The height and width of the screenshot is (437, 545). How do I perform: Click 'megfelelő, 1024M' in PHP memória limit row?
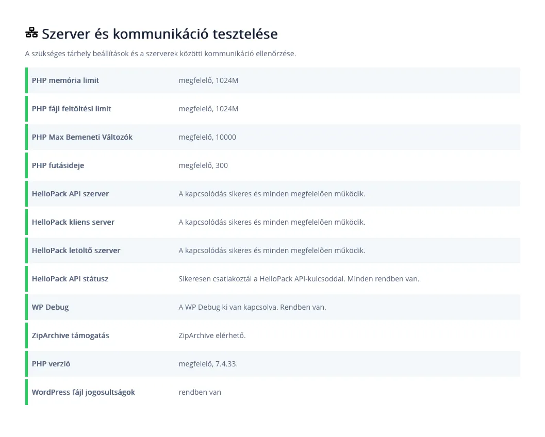pos(208,80)
